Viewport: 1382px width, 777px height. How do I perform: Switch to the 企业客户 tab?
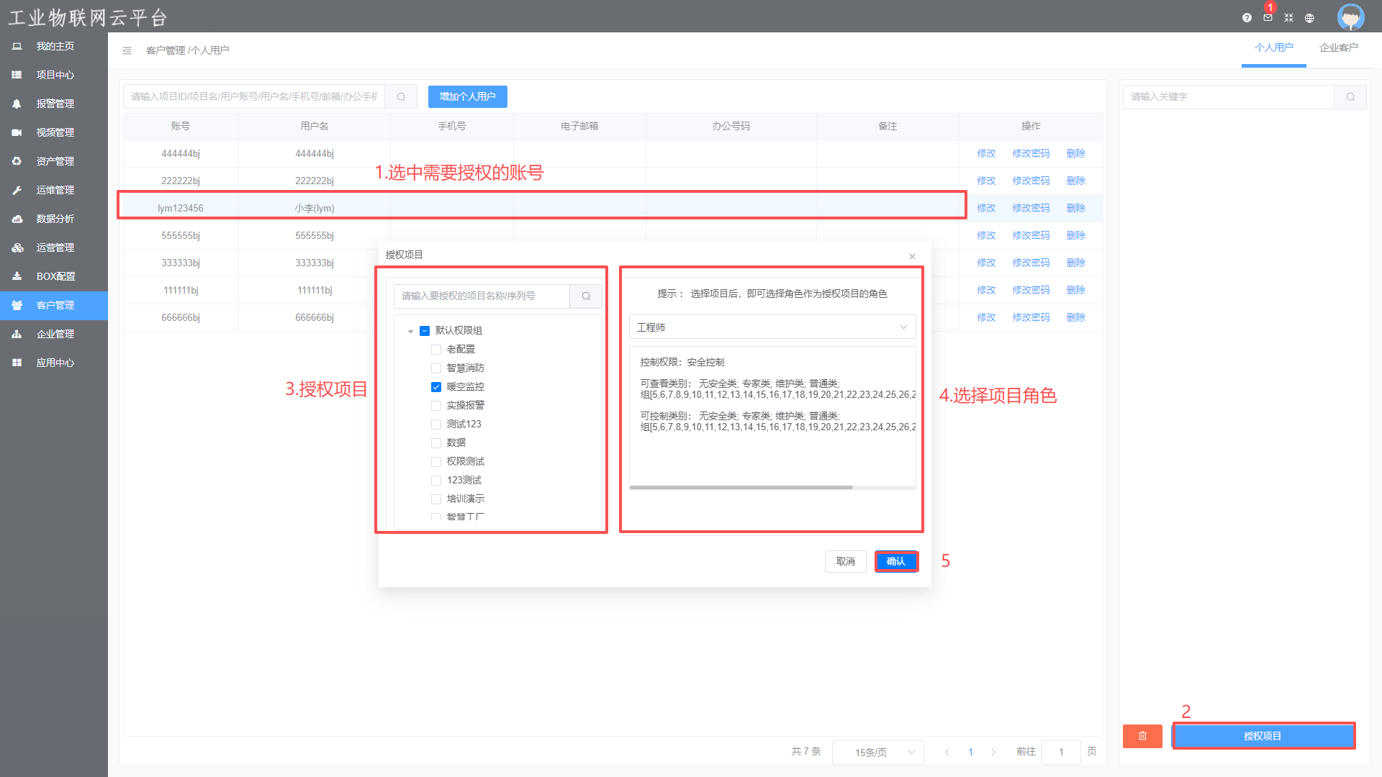pos(1338,47)
